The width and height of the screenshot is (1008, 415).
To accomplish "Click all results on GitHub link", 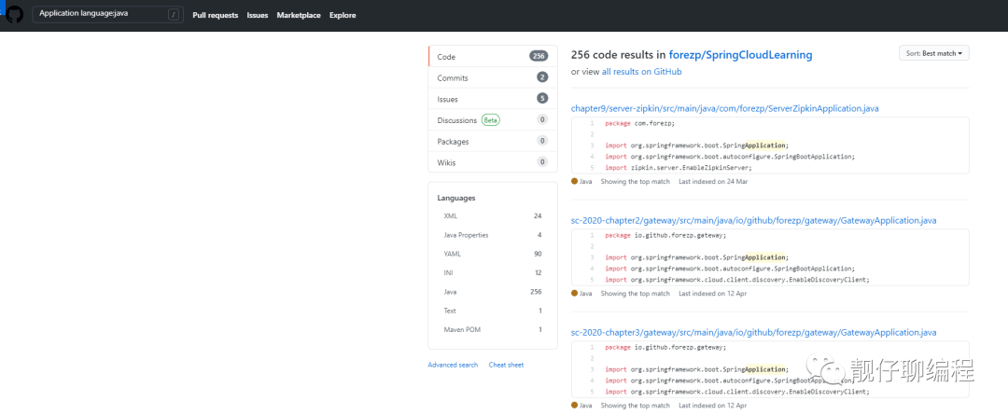I will tap(641, 72).
